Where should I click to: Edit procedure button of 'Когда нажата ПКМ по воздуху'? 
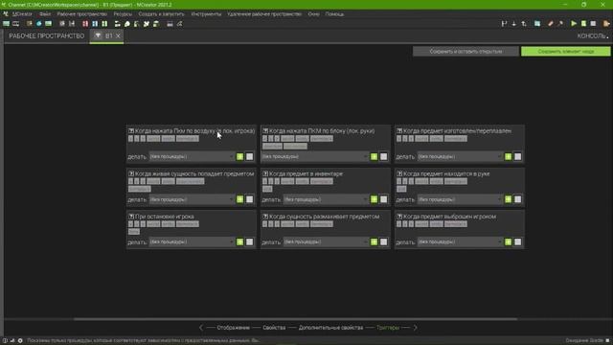click(x=249, y=157)
